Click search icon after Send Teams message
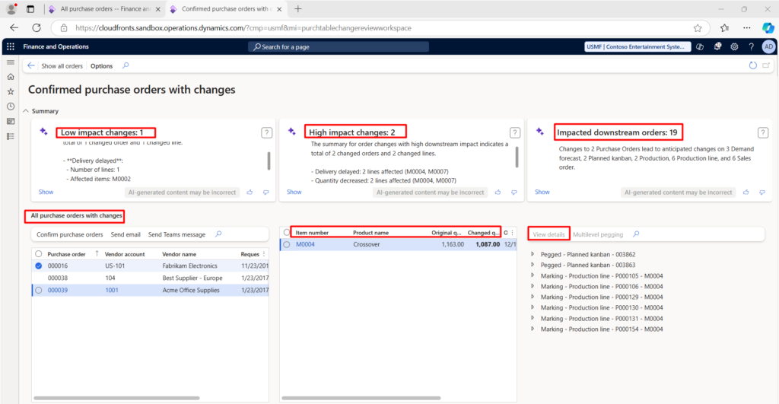 [218, 234]
